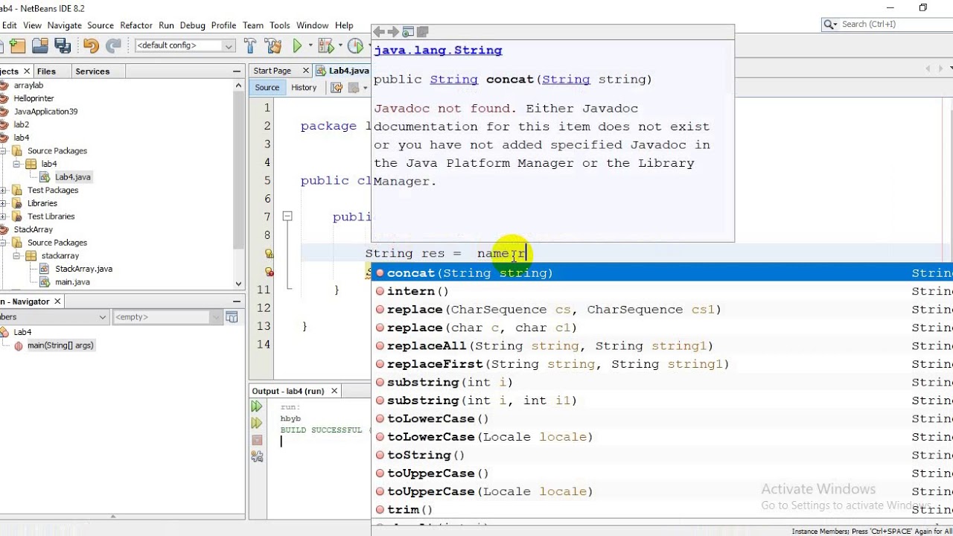
Task: Click the Undo arrow in toolbar
Action: 91,46
